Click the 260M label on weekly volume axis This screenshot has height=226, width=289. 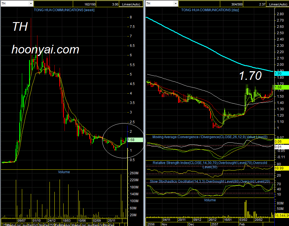(x=134, y=173)
